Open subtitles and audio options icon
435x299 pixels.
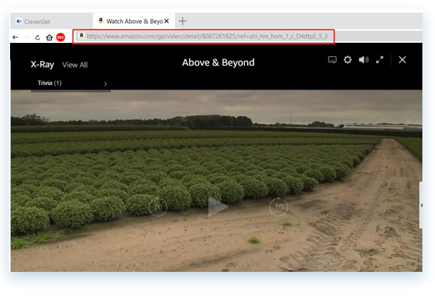[332, 59]
